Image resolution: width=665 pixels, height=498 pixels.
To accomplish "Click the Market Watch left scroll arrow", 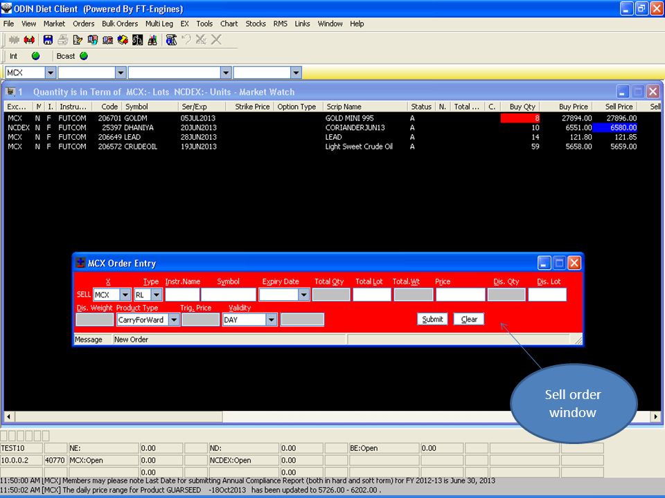I will 8,416.
